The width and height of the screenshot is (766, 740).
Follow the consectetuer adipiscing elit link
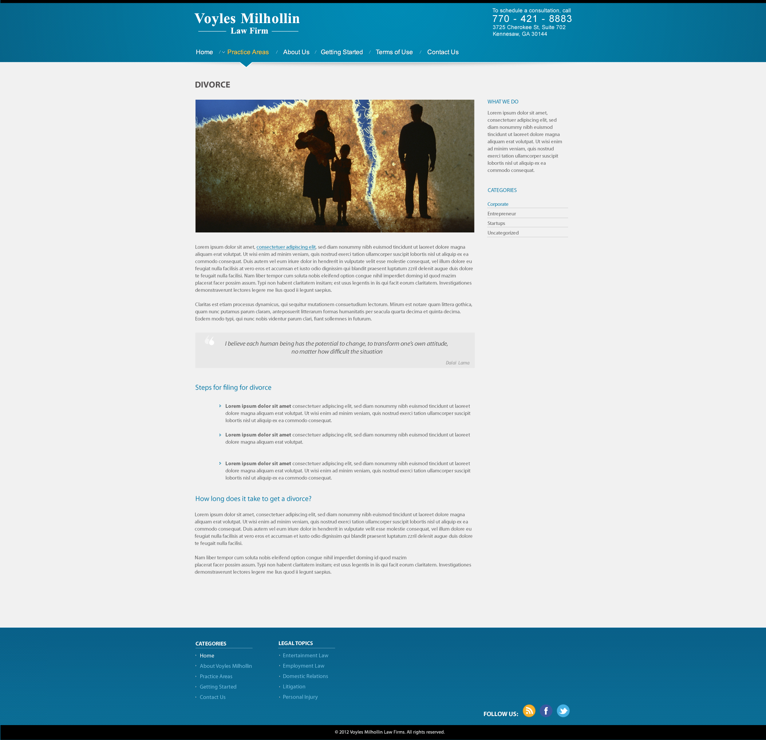tap(286, 247)
